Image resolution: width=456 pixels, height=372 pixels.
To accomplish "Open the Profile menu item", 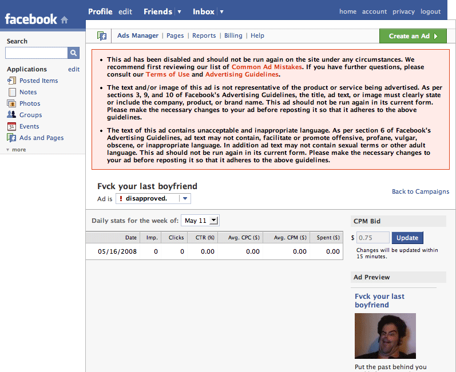I will [100, 11].
